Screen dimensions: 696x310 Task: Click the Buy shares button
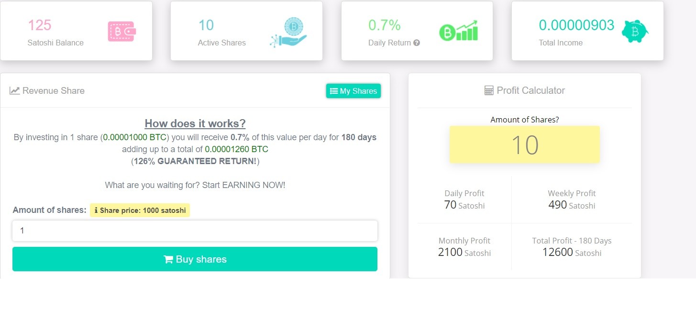[195, 259]
